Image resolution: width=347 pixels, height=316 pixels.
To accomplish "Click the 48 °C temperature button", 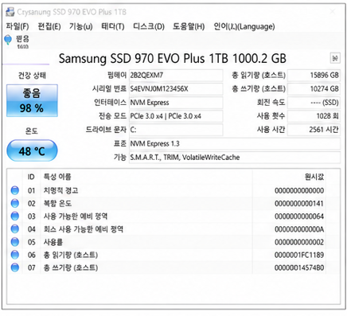I will [32, 151].
